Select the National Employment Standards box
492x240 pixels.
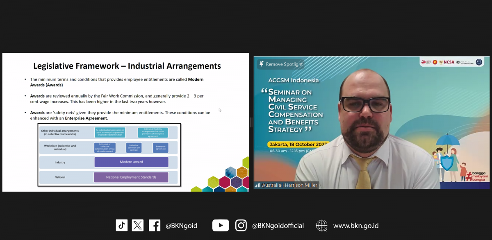click(131, 177)
